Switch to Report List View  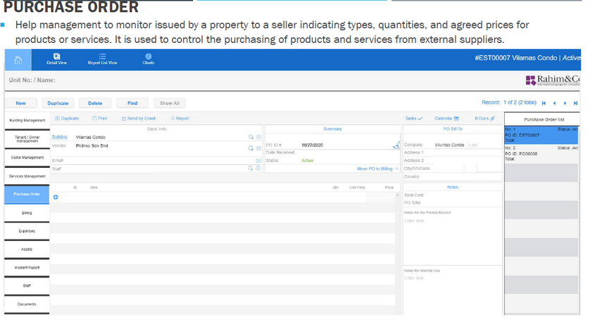(102, 59)
